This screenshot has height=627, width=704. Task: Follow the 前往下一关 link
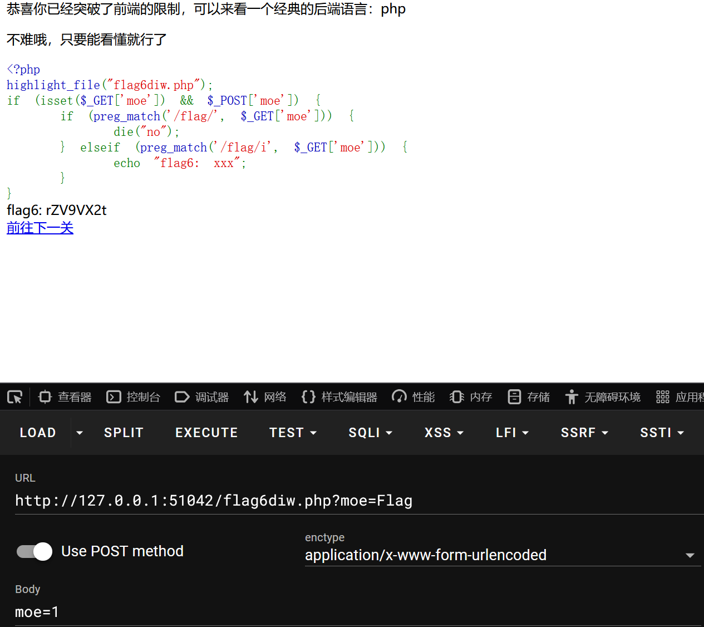[x=40, y=228]
